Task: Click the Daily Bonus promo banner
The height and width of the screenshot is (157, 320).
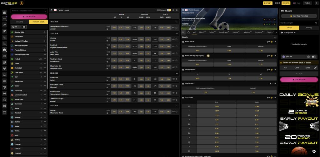Action: click(299, 100)
